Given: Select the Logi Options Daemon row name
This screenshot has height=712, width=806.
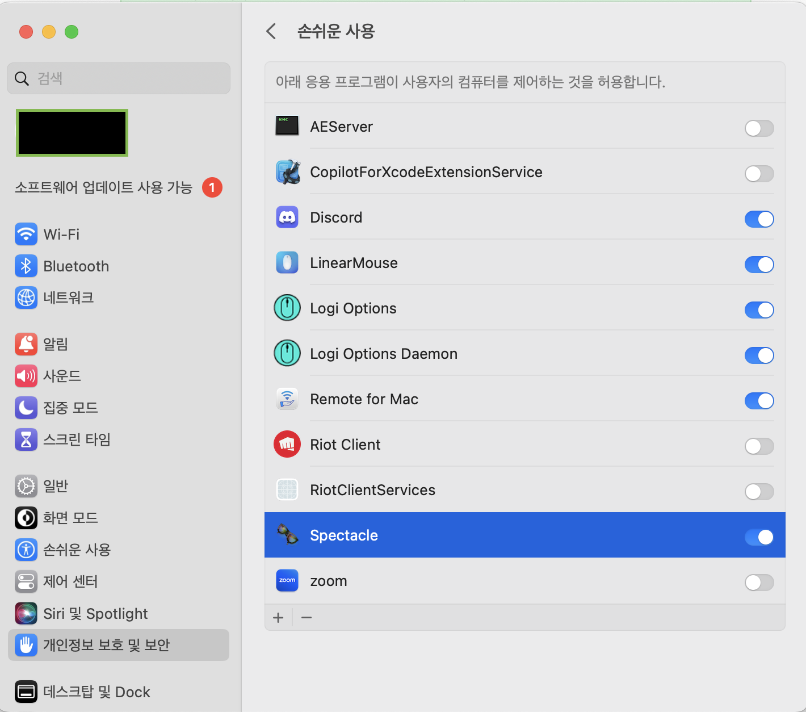Looking at the screenshot, I should click(x=384, y=354).
